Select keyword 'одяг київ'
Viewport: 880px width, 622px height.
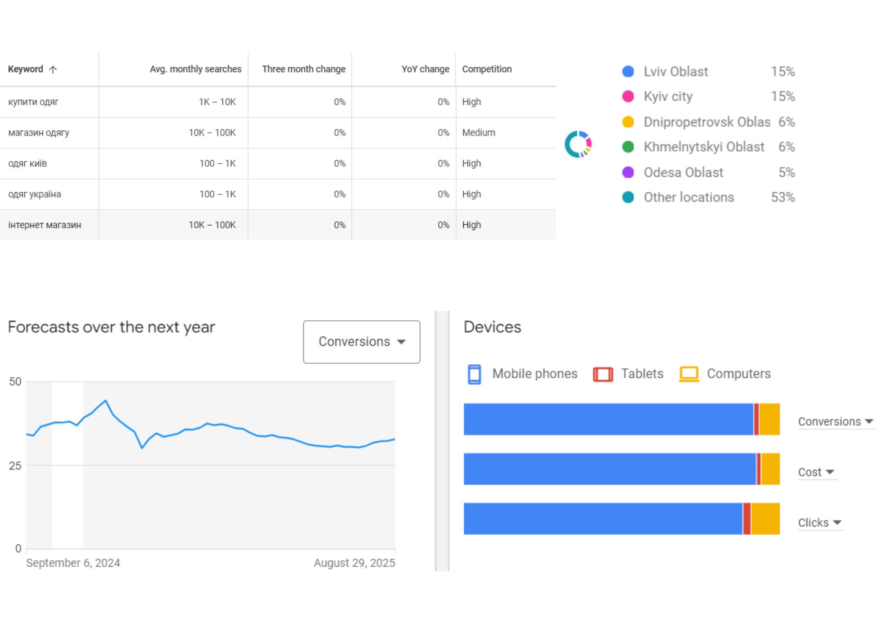coord(27,164)
